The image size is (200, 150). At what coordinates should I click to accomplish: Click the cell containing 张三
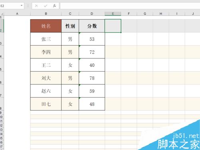[46, 39]
